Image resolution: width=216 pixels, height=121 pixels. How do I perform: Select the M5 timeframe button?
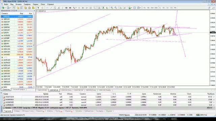(148, 8)
